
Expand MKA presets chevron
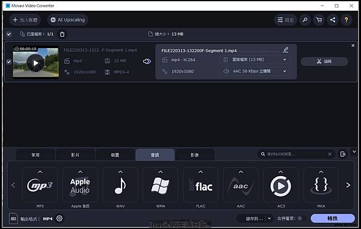[321, 172]
